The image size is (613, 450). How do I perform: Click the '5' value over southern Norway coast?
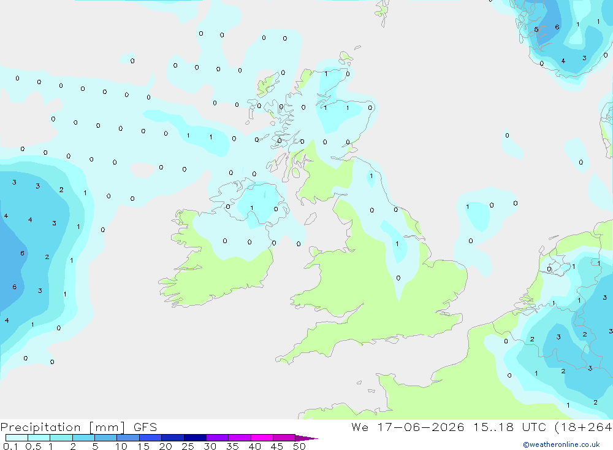pos(536,29)
